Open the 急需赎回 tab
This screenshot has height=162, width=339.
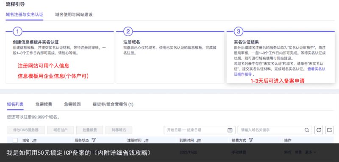point(72,105)
